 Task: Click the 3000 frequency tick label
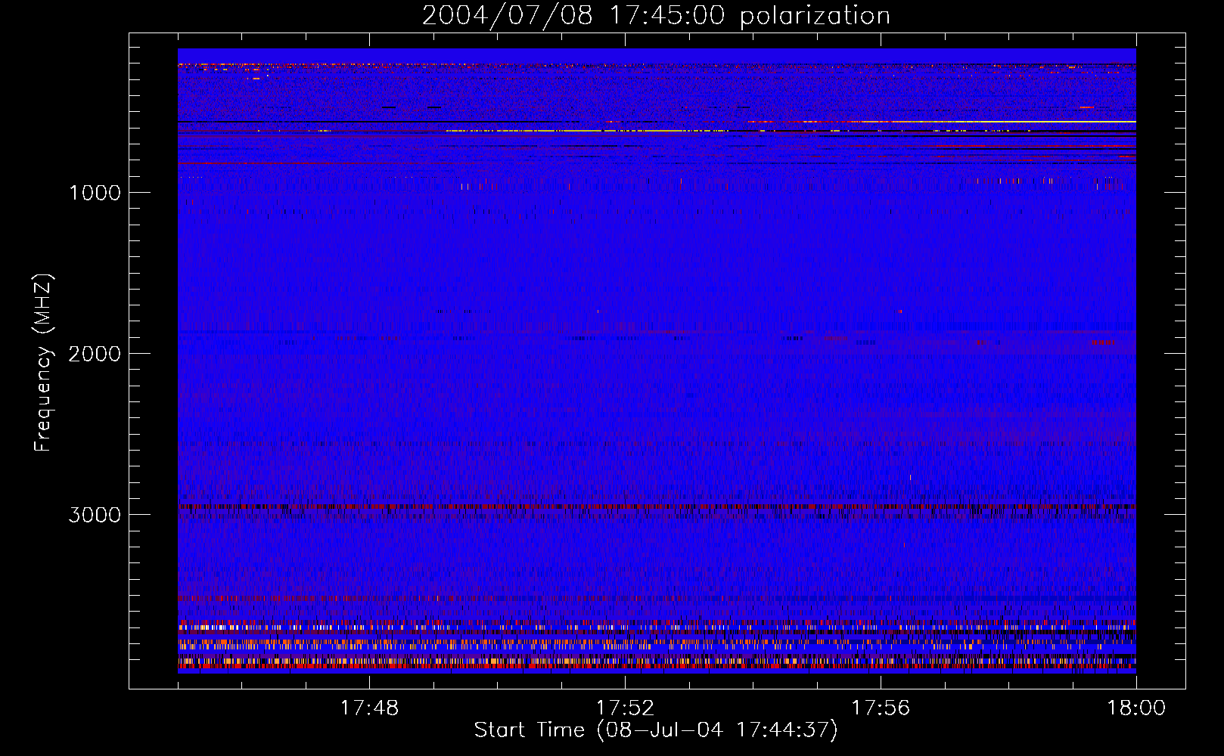pos(95,515)
